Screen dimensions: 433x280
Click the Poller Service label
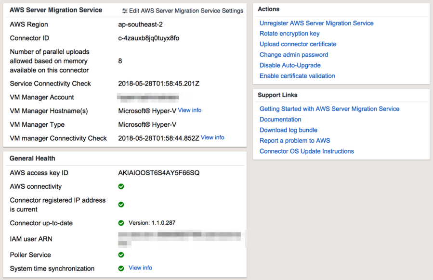(x=30, y=255)
